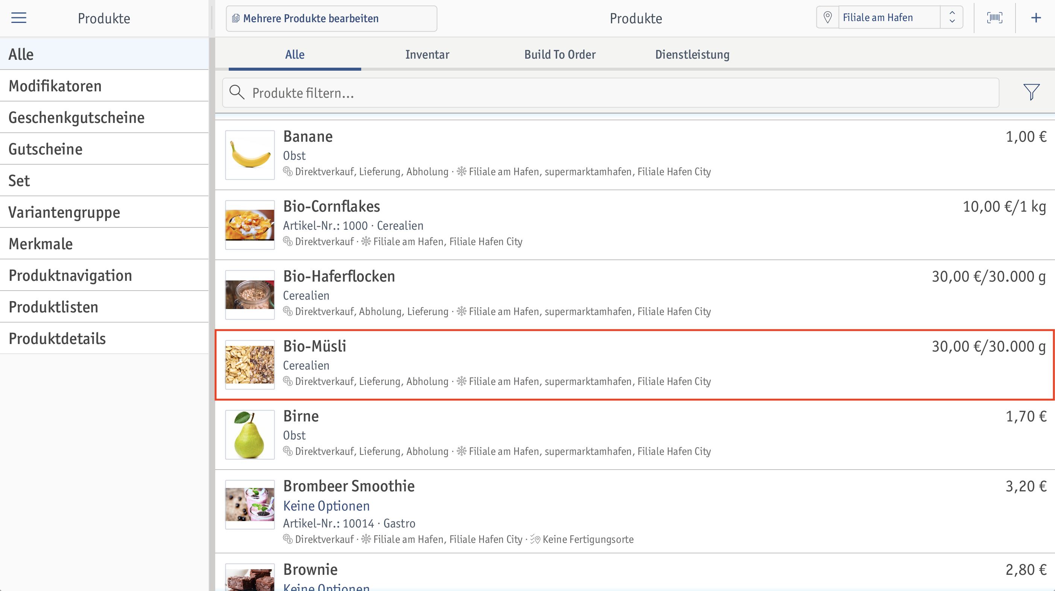The image size is (1055, 591).
Task: Open the Brownie product name
Action: (x=310, y=569)
